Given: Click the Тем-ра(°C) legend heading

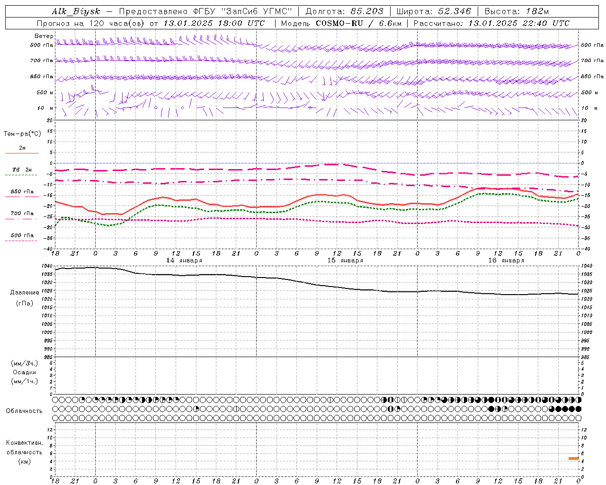Looking at the screenshot, I should pos(22,134).
